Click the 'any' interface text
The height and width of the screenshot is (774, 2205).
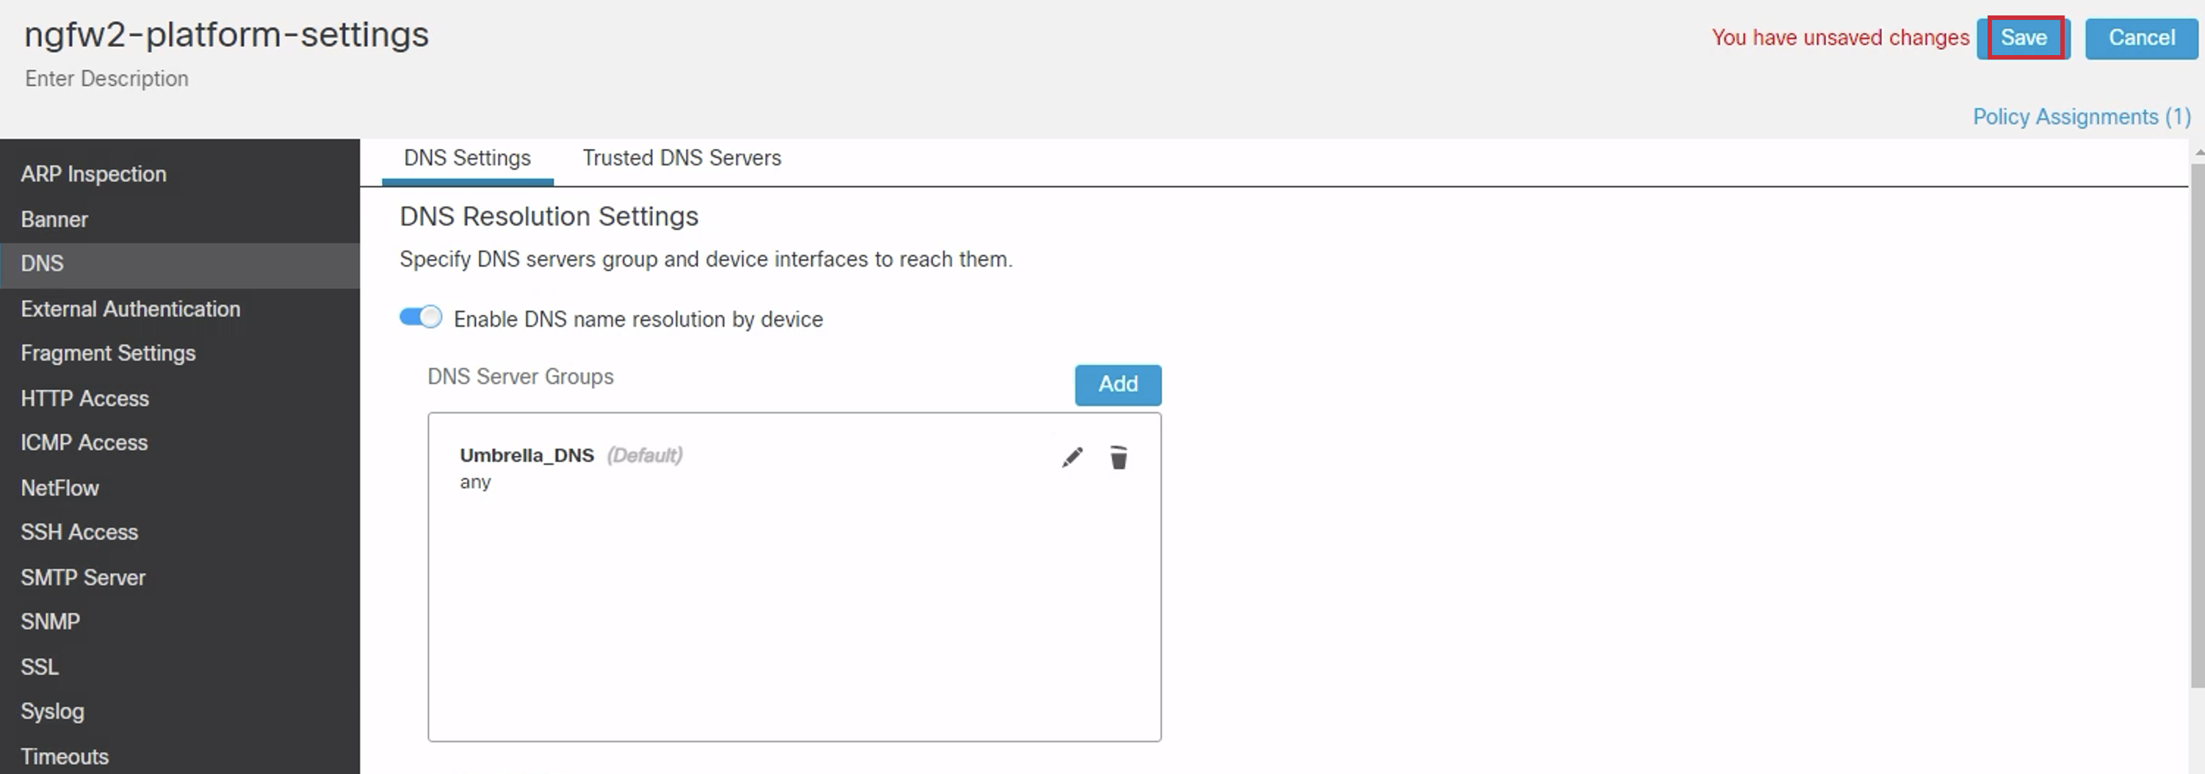pyautogui.click(x=475, y=482)
